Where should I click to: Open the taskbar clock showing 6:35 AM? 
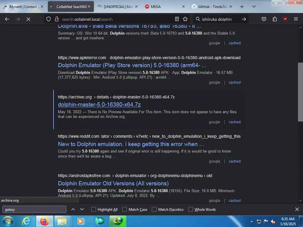tap(288, 221)
